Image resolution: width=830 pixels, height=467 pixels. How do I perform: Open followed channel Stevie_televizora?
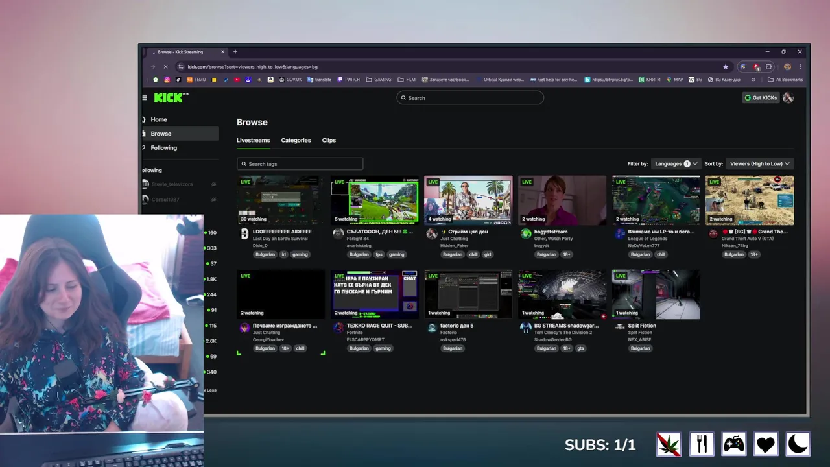pyautogui.click(x=179, y=184)
